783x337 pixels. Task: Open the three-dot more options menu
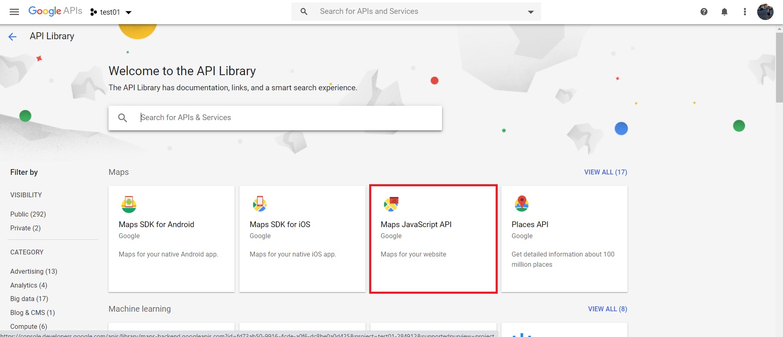pos(745,12)
